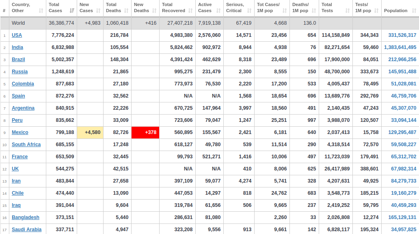
Task: Open the Argentina country link
Action: pyautogui.click(x=23, y=108)
